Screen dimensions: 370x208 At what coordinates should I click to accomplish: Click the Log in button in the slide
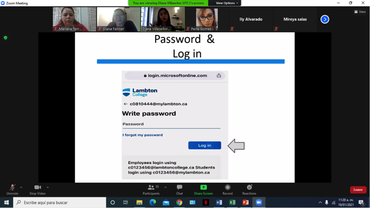[204, 145]
